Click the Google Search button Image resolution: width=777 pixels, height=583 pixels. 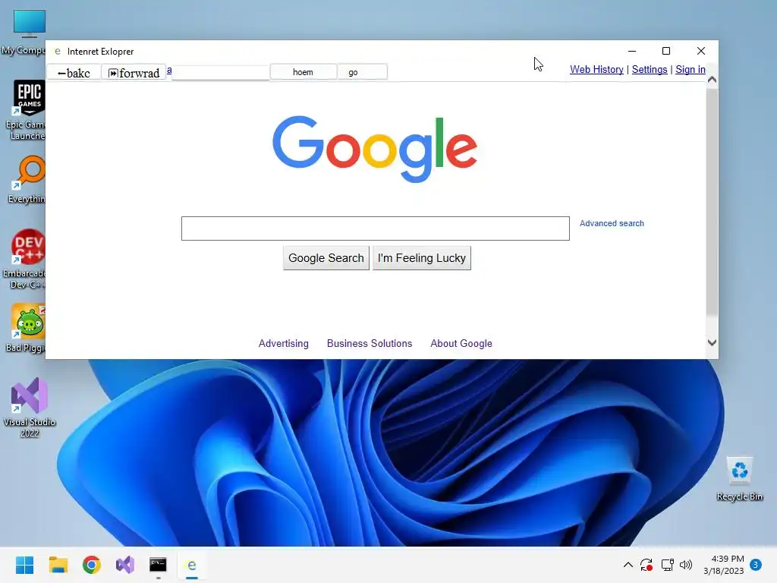tap(326, 258)
